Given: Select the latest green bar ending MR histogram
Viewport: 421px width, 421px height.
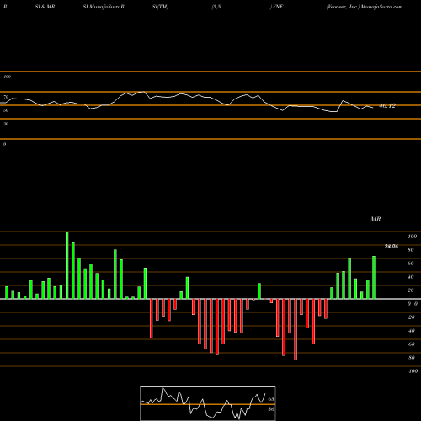Looking at the screenshot, I should click(x=374, y=277).
